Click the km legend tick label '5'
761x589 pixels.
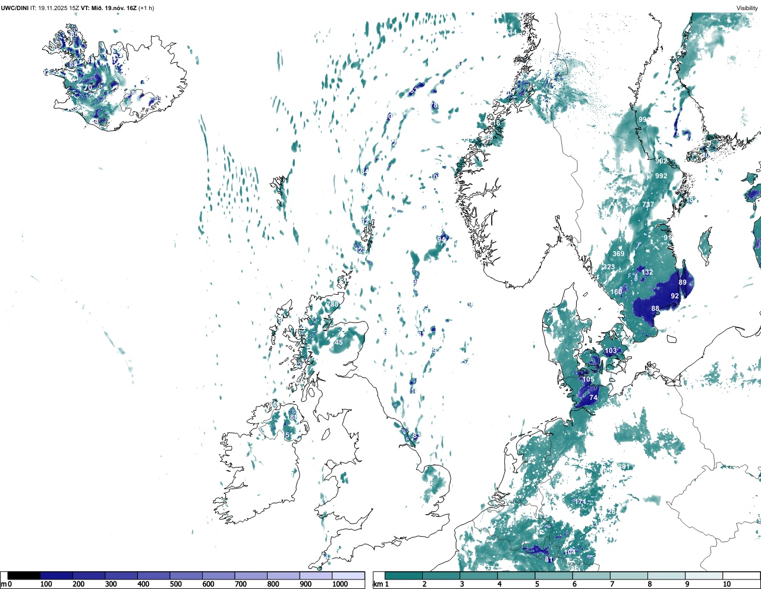(537, 584)
